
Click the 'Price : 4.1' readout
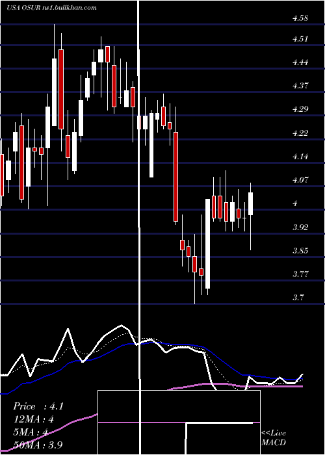38,406
